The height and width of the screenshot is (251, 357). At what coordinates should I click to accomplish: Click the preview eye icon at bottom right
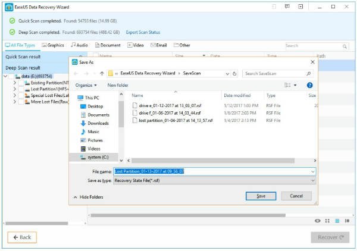(x=318, y=221)
